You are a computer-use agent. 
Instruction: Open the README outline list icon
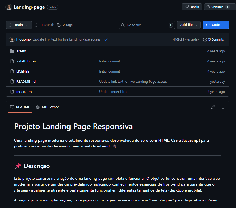click(223, 107)
